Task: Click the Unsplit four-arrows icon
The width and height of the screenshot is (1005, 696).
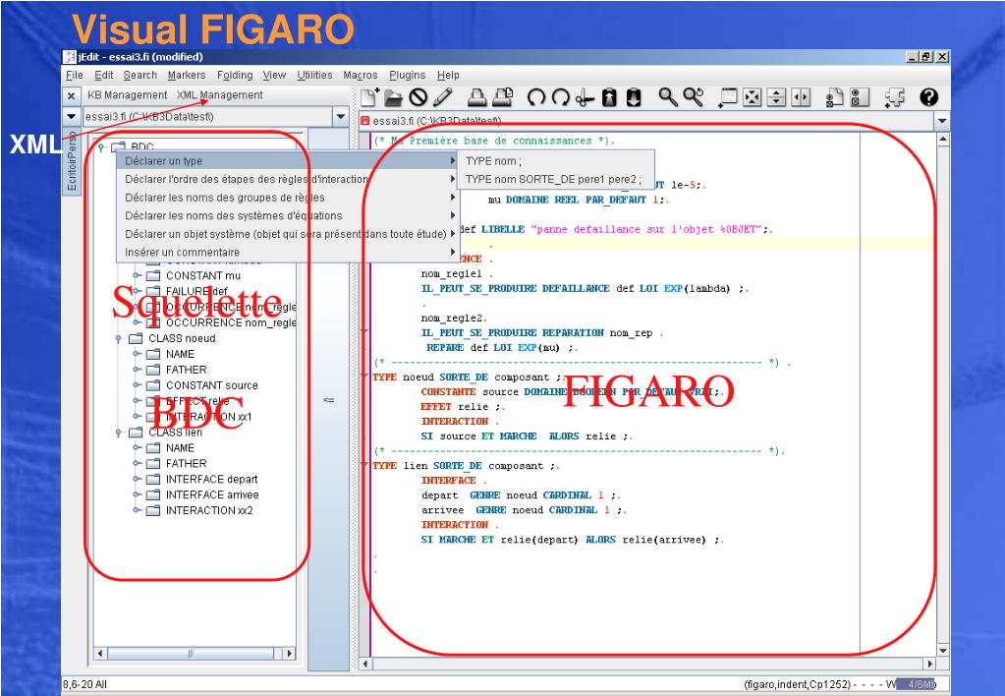Action: 752,97
